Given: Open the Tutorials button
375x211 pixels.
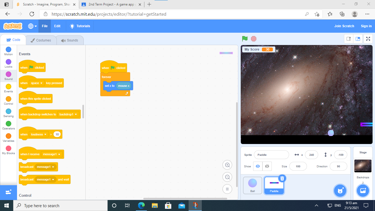Looking at the screenshot, I should click(80, 26).
